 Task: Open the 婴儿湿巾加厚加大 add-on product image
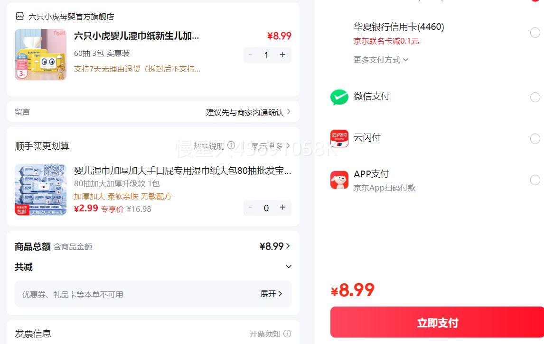[x=41, y=190]
